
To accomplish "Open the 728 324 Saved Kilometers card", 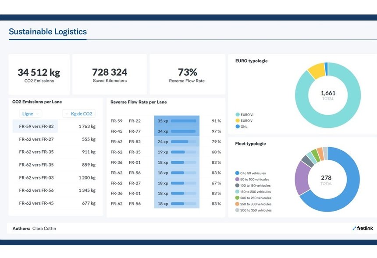I will [x=110, y=74].
